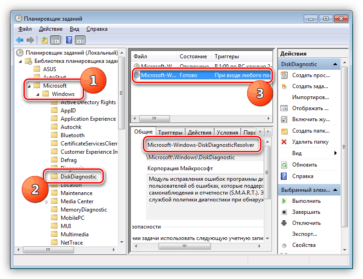
Task: Toggle the console tree pane toolbar icon
Action: tap(56, 40)
